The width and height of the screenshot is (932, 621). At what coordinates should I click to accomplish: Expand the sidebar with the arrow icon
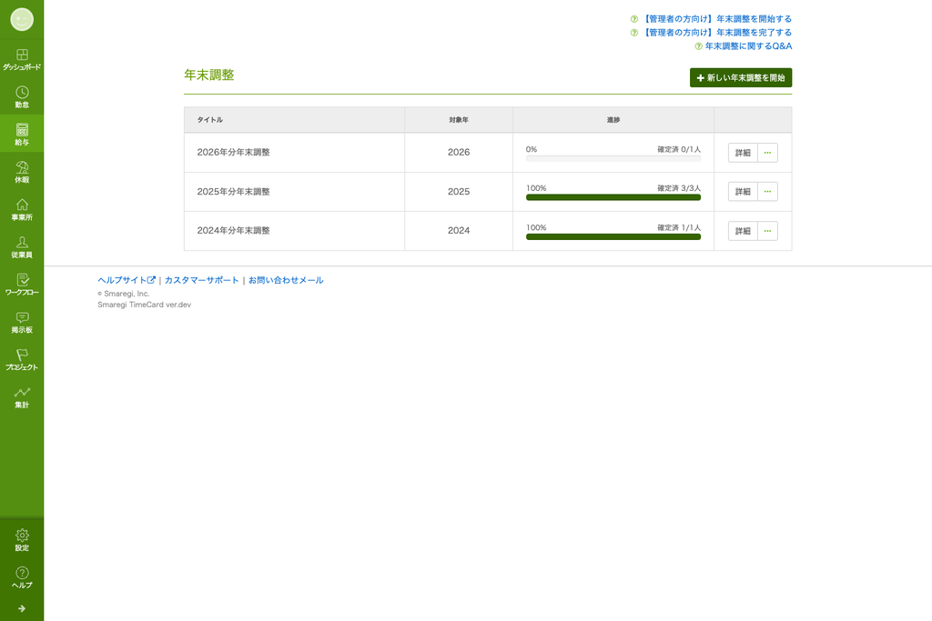tap(22, 608)
